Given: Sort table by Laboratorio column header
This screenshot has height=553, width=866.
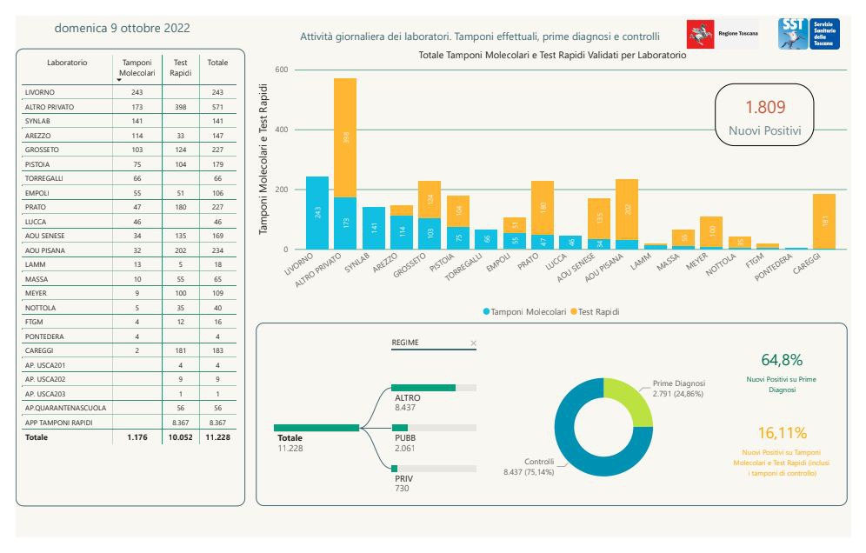Looking at the screenshot, I should click(x=67, y=63).
